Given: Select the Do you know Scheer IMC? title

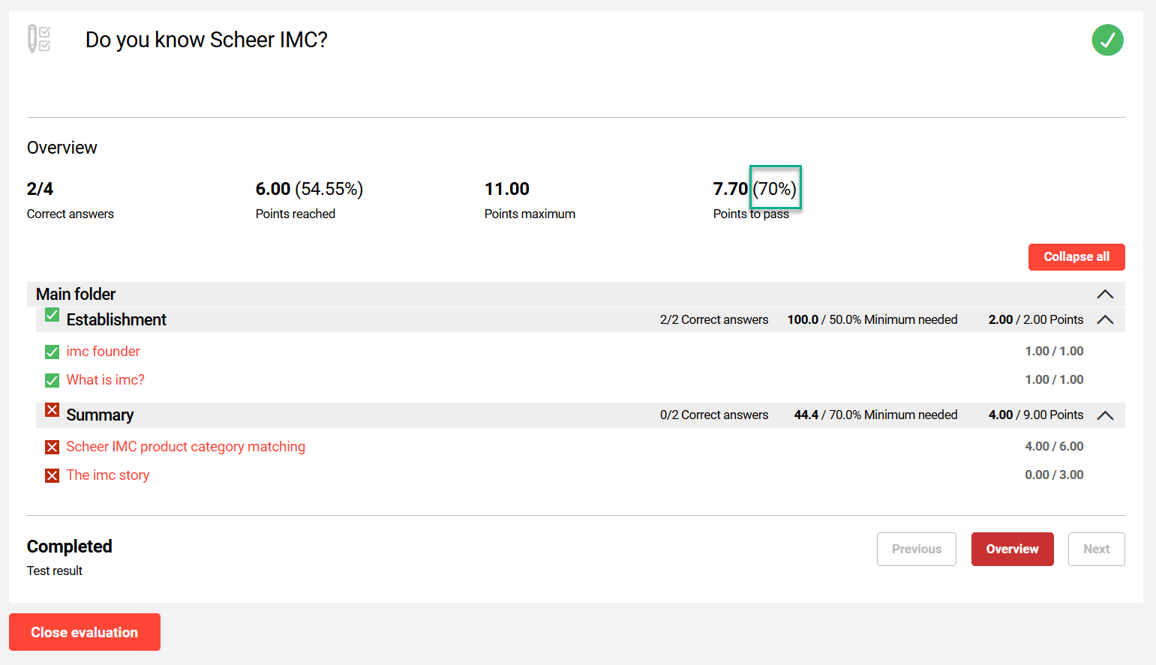Looking at the screenshot, I should tap(206, 40).
